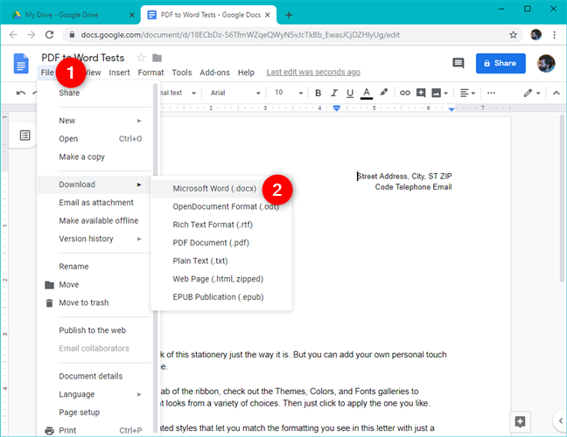The width and height of the screenshot is (567, 437).
Task: Open the Add-ons menu
Action: tap(214, 73)
